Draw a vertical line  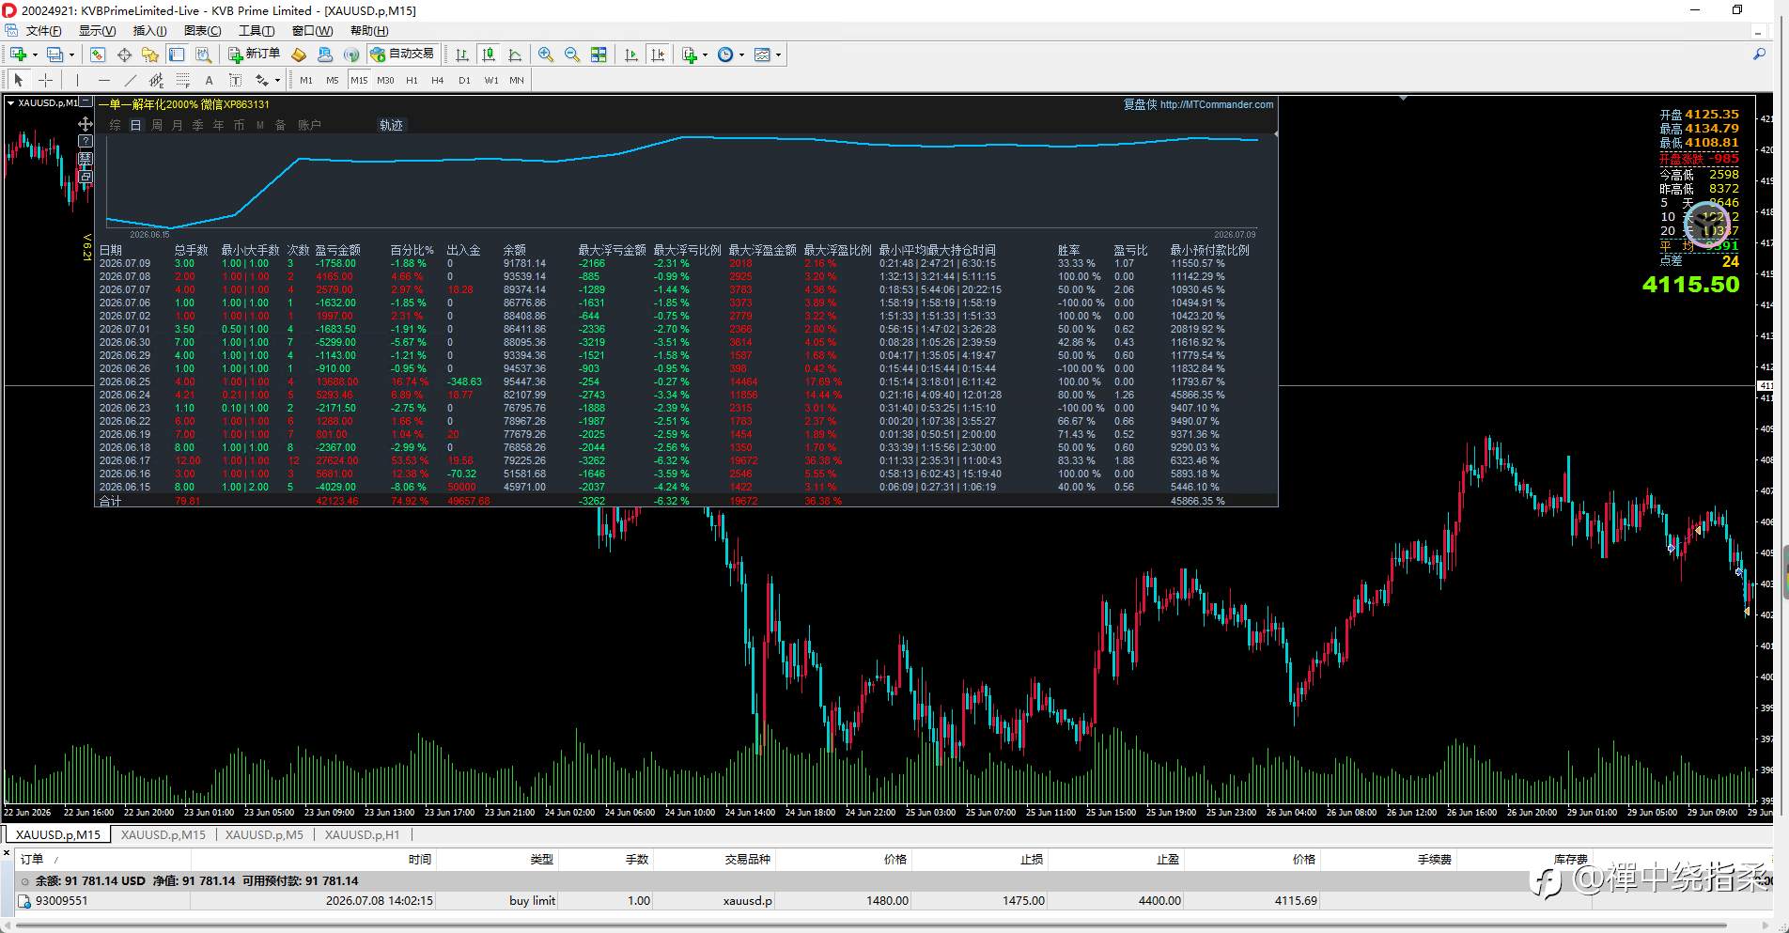77,80
